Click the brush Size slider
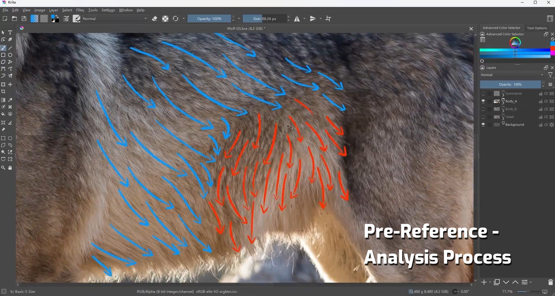555x296 pixels. pos(264,19)
